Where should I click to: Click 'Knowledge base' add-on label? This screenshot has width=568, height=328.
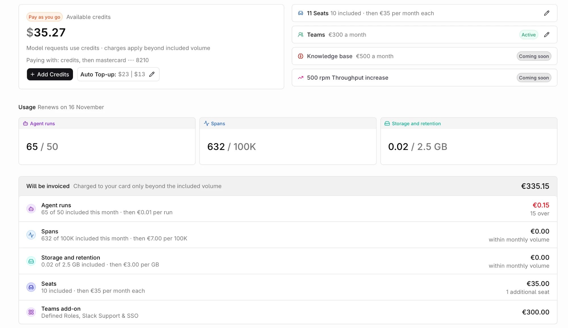[x=329, y=56]
